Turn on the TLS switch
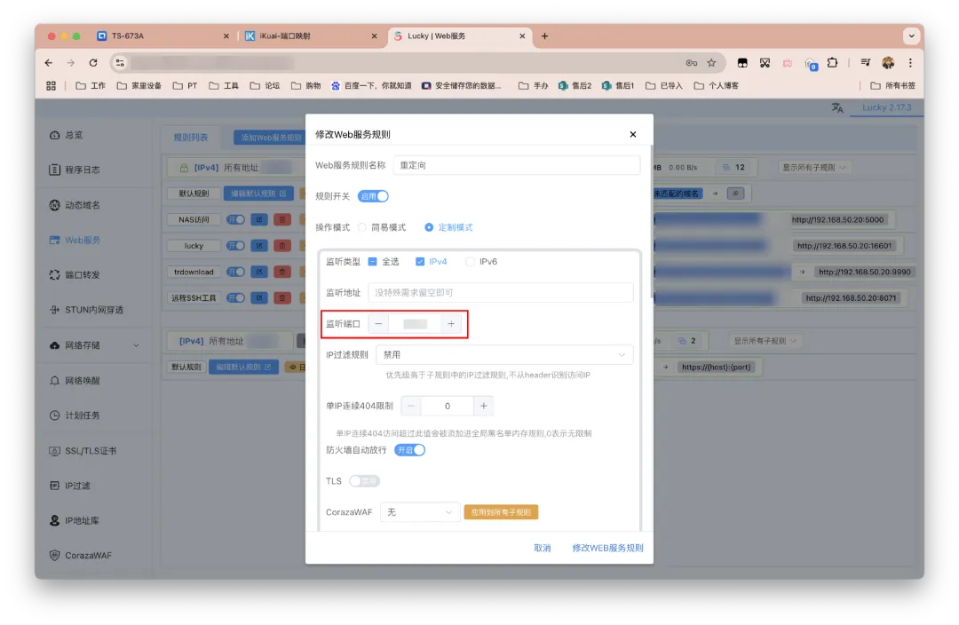 pyautogui.click(x=364, y=481)
